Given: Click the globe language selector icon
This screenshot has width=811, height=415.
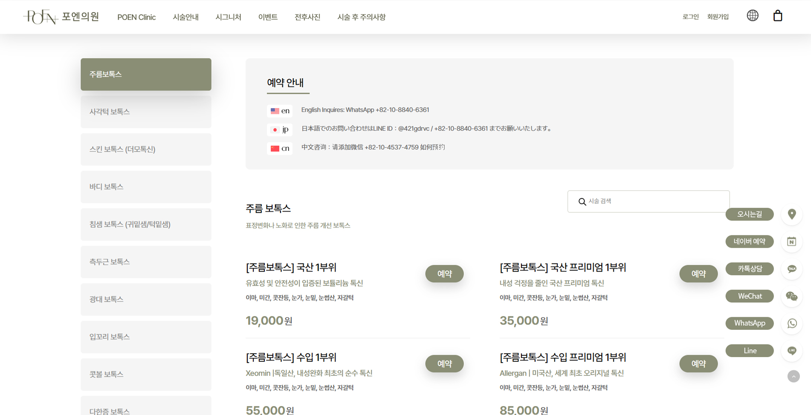Looking at the screenshot, I should tap(753, 16).
